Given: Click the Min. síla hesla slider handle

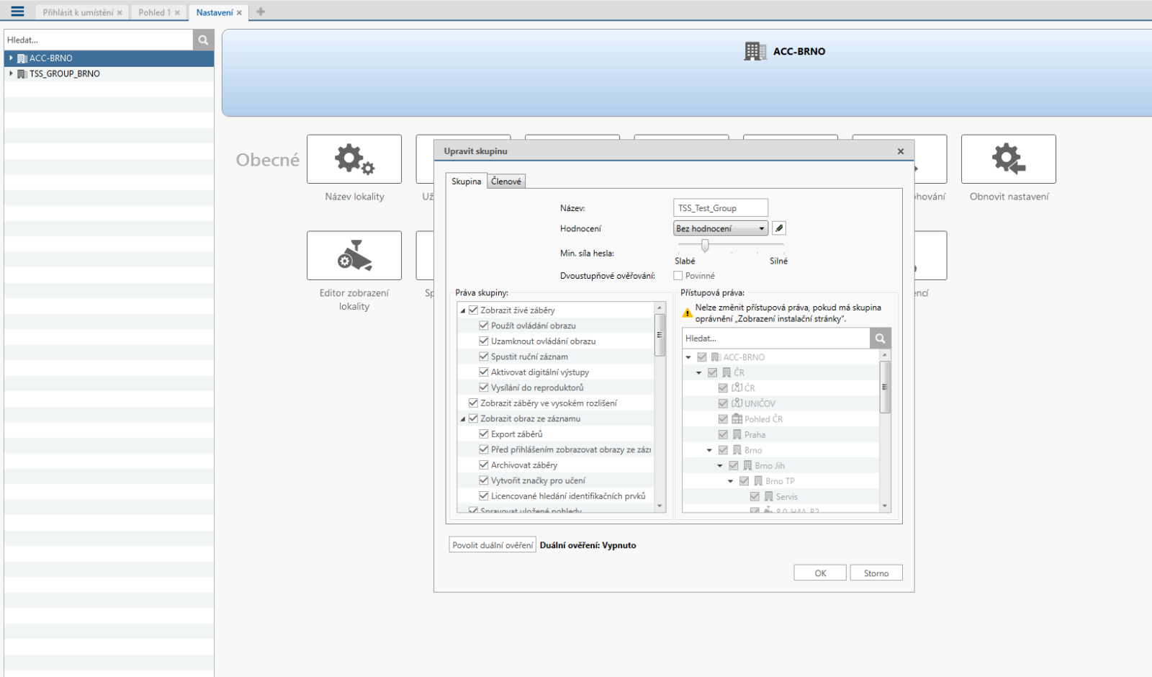Looking at the screenshot, I should click(705, 246).
